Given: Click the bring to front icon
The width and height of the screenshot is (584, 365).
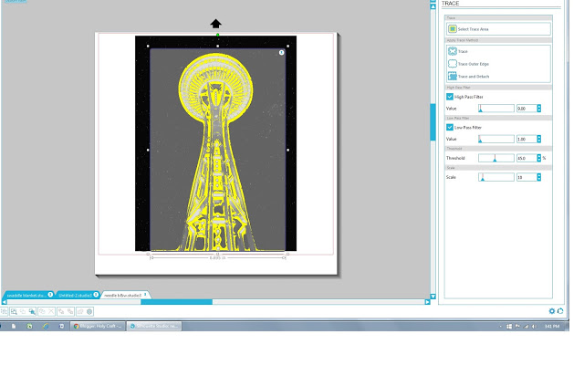Looking at the screenshot, I should point(61,311).
